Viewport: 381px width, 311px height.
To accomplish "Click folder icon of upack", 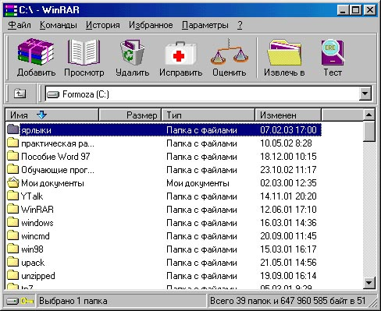I will [12, 262].
